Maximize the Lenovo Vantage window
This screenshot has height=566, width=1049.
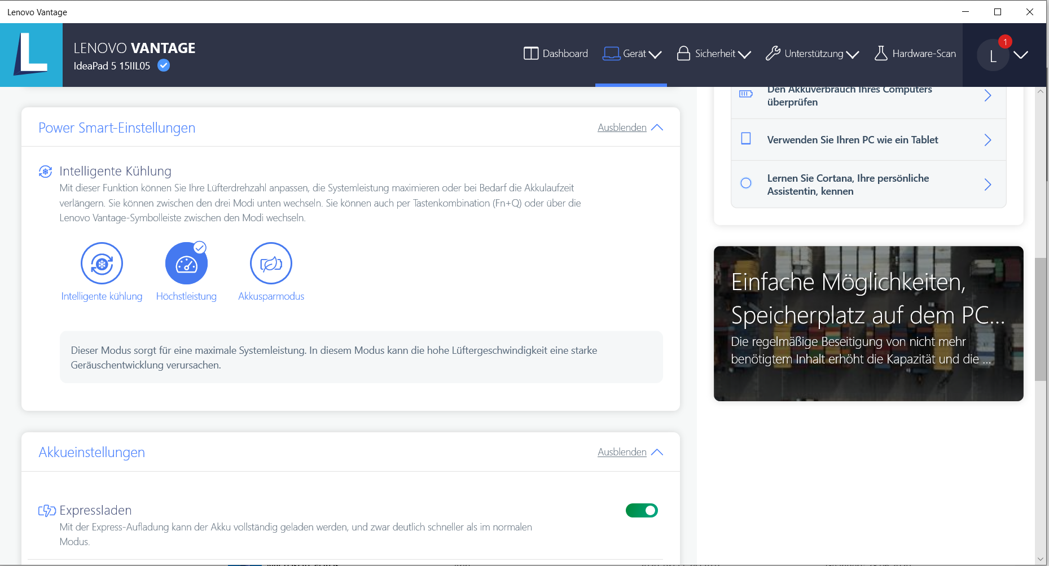pos(998,12)
